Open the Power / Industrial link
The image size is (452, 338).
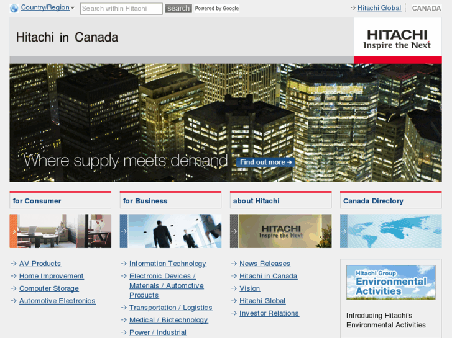coord(158,332)
